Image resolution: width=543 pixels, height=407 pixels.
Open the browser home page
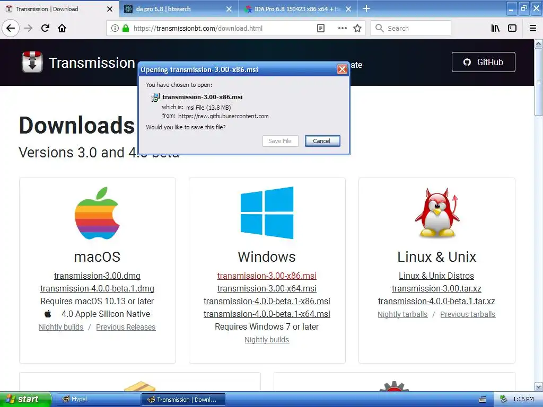[x=62, y=28]
